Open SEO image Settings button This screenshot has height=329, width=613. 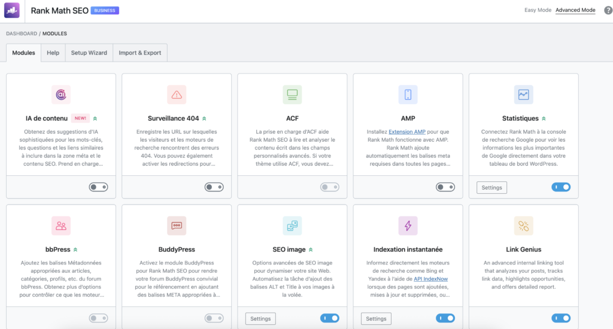coord(260,318)
